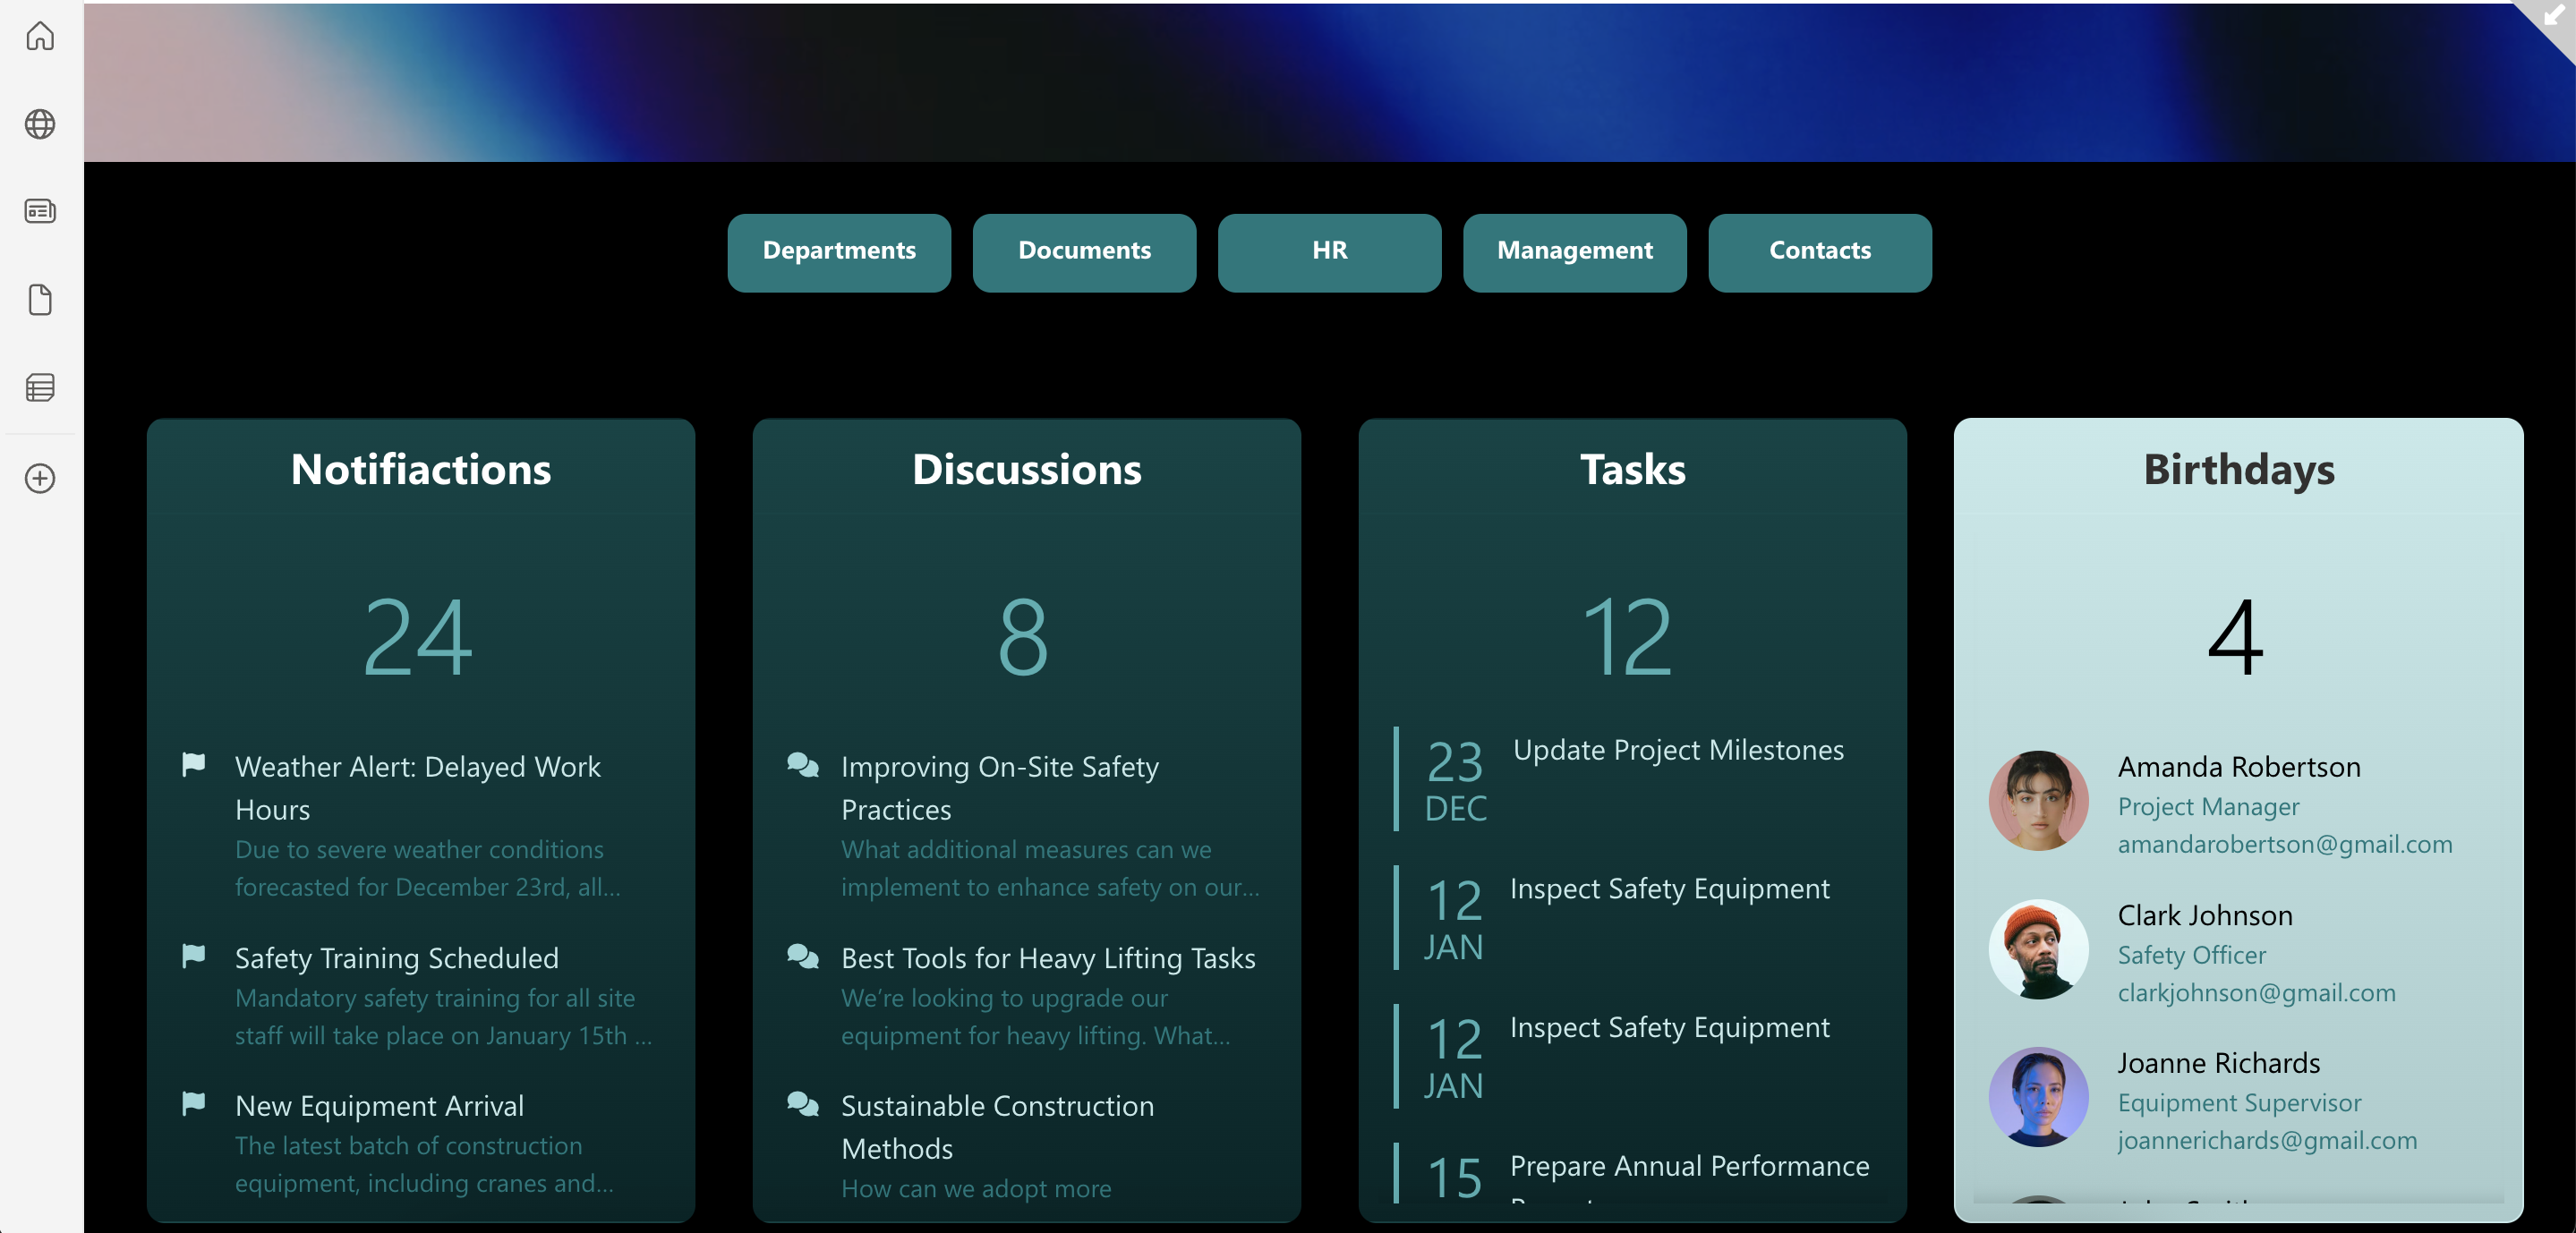The height and width of the screenshot is (1233, 2576).
Task: Click chat icon beside Best Tools discussion
Action: [802, 956]
